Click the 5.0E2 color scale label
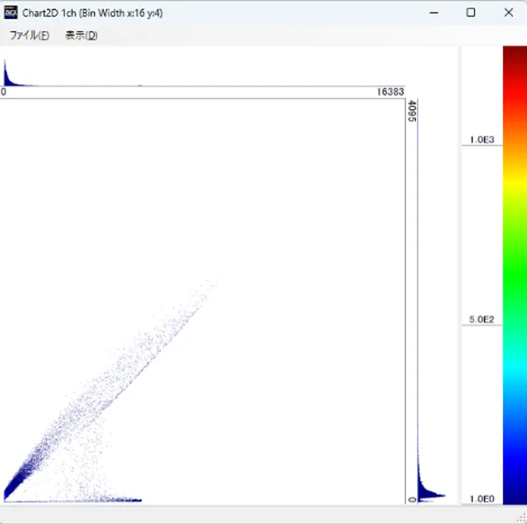Image resolution: width=527 pixels, height=524 pixels. pyautogui.click(x=482, y=319)
